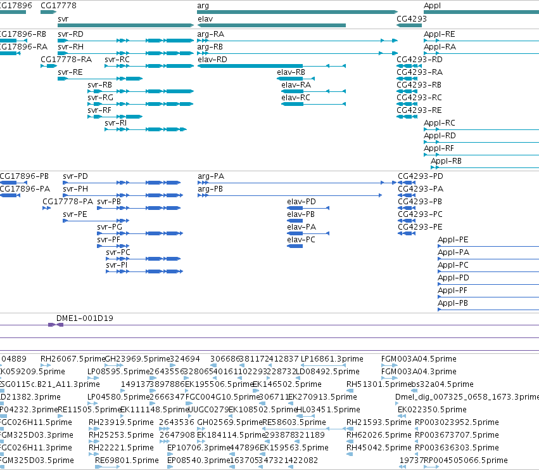Screen dimensions: 539x470
Task: Select the RH62026.5prime EST label
Action: tap(379, 435)
